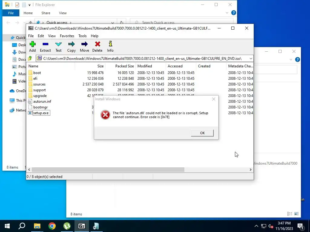Open the Start menu
Image resolution: width=310 pixels, height=232 pixels.
(7, 226)
